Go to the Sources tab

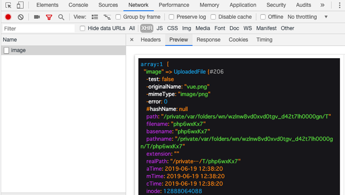108,5
